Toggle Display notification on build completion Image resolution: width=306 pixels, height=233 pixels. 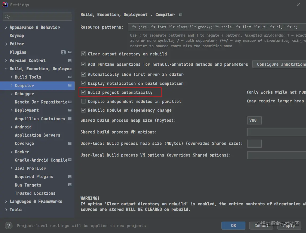(83, 83)
